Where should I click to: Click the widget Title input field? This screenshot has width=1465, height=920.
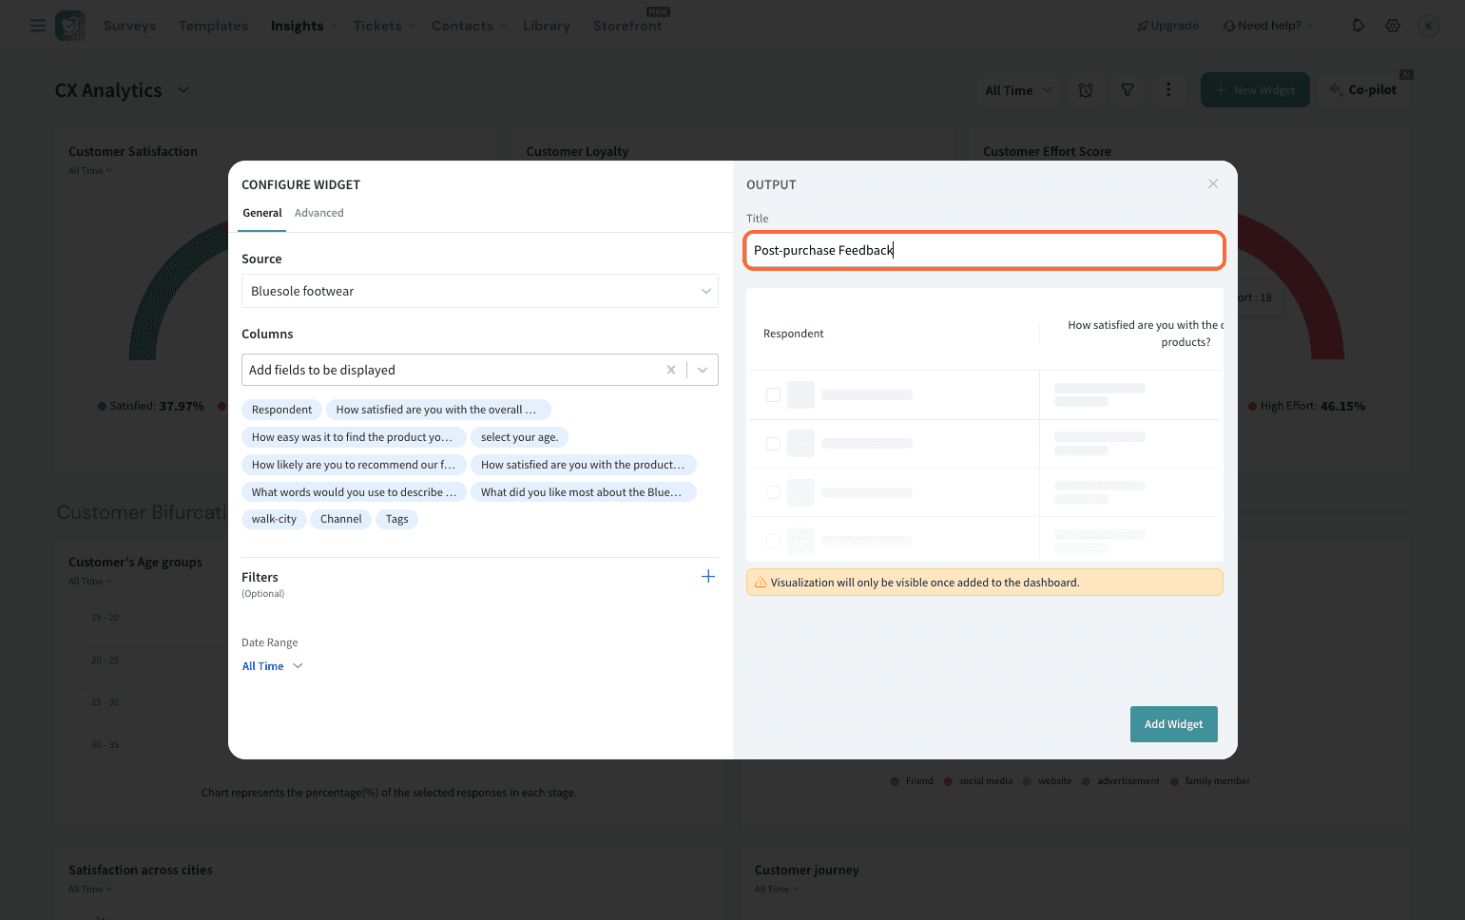(984, 251)
